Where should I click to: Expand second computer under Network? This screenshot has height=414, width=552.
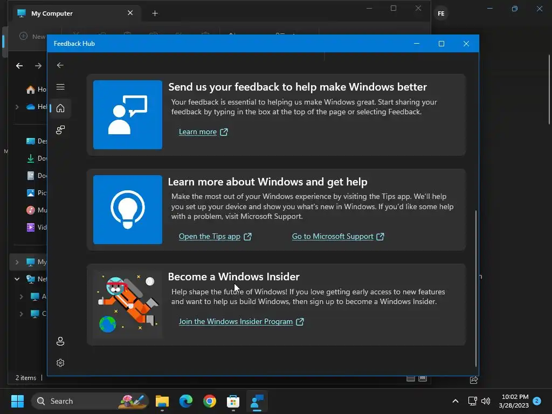(21, 314)
